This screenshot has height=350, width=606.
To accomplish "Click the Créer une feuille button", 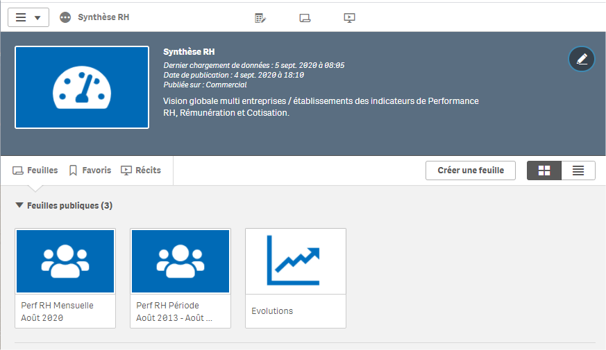I will (x=470, y=170).
